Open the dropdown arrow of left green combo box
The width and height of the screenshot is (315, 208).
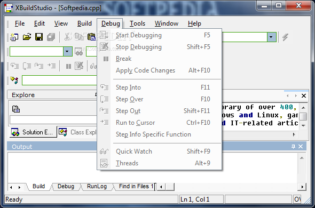(67, 51)
